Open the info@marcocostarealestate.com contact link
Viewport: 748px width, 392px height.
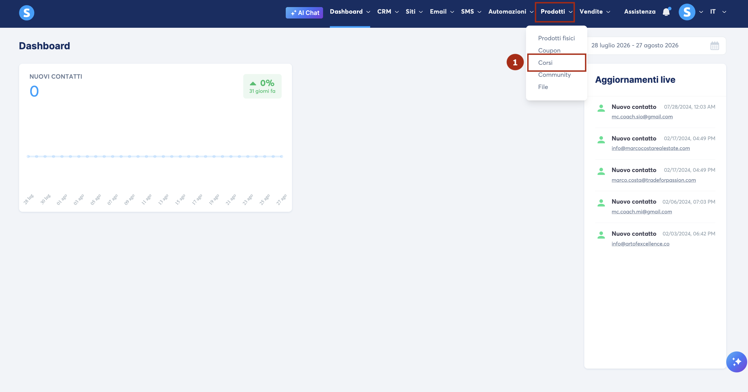tap(650, 148)
